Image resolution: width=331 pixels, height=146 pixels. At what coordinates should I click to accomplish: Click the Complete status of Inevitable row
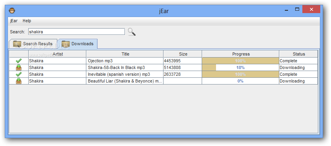coord(288,74)
